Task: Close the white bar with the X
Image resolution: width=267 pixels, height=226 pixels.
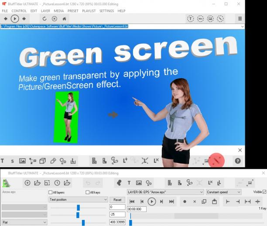Action: click(x=240, y=150)
